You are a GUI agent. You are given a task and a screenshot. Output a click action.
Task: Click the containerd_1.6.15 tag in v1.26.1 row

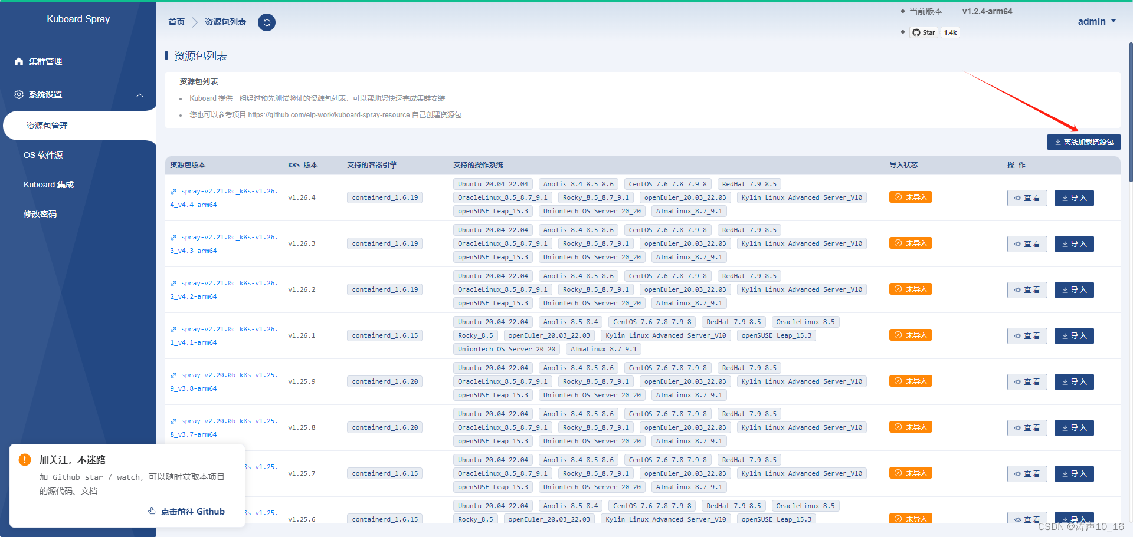[385, 336]
